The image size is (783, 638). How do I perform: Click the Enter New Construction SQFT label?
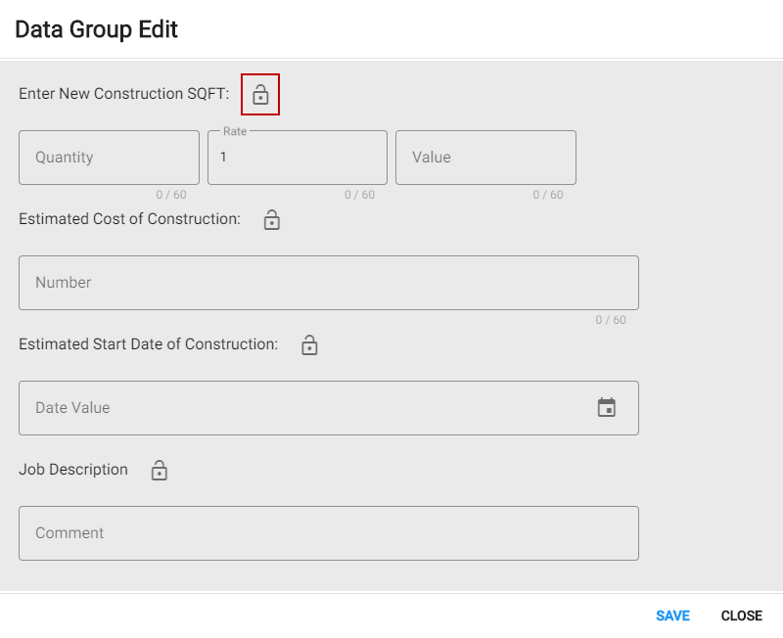(x=124, y=94)
